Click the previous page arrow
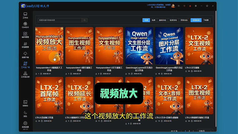Image resolution: width=238 pixels, height=134 pixels. tap(181, 131)
